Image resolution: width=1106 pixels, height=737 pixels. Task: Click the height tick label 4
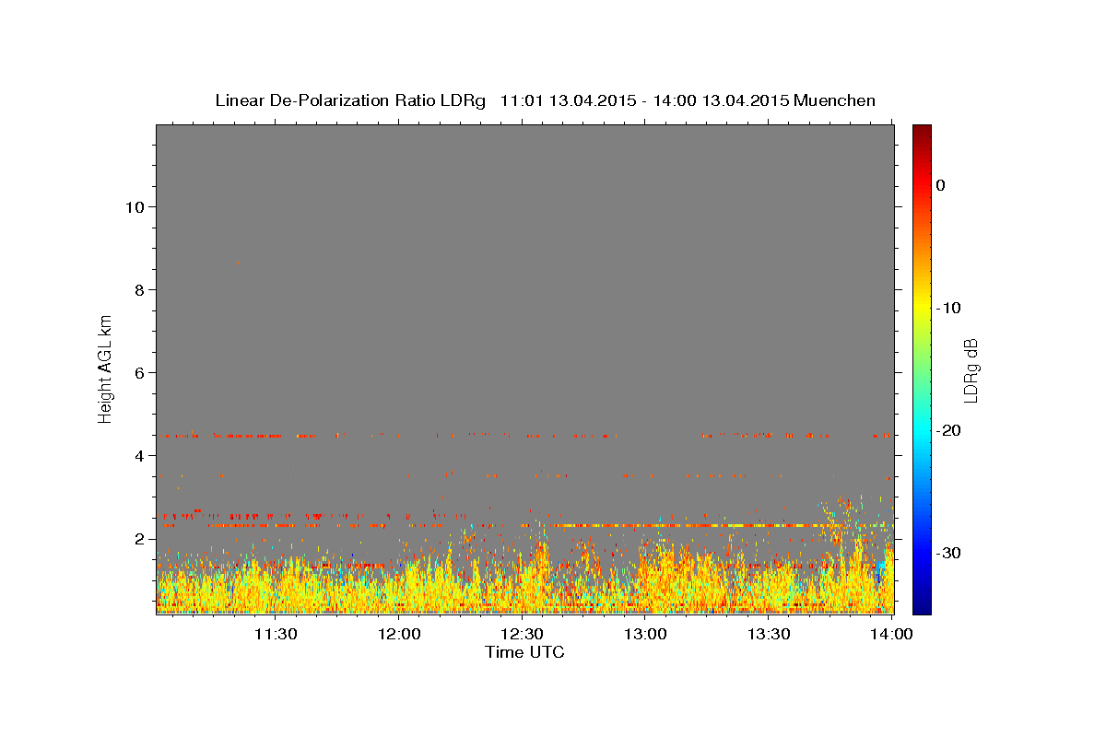pyautogui.click(x=140, y=455)
